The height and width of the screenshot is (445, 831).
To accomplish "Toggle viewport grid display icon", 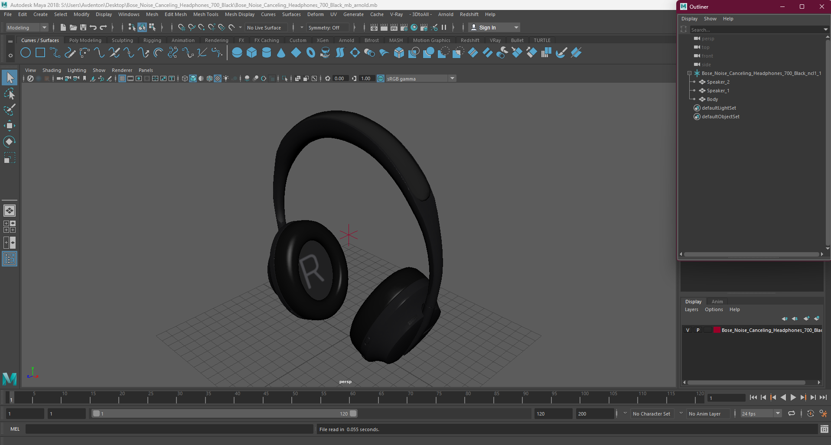I will [122, 78].
